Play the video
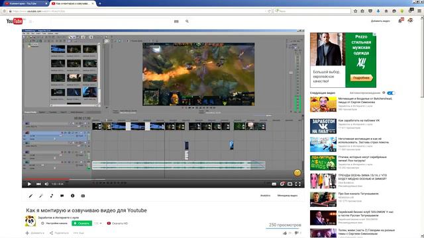Image resolution: width=424 pixels, height=238 pixels. click(29, 184)
